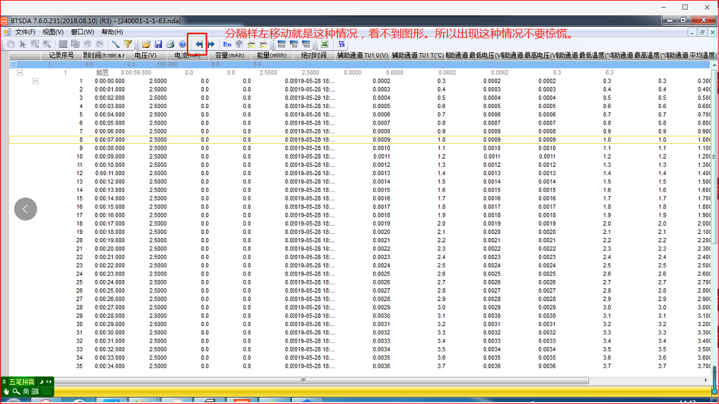719x404 pixels.
Task: Select the curve line tool
Action: tap(115, 44)
